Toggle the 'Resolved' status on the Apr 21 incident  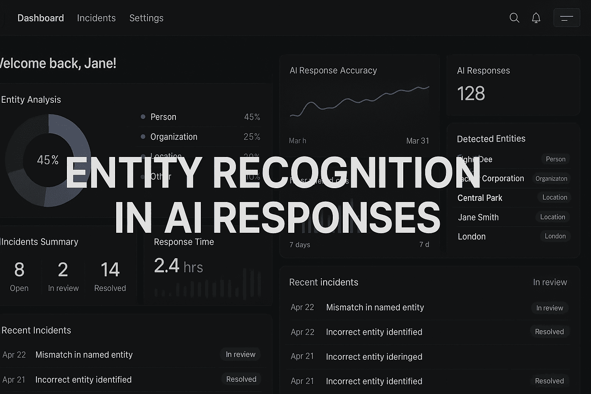point(549,381)
